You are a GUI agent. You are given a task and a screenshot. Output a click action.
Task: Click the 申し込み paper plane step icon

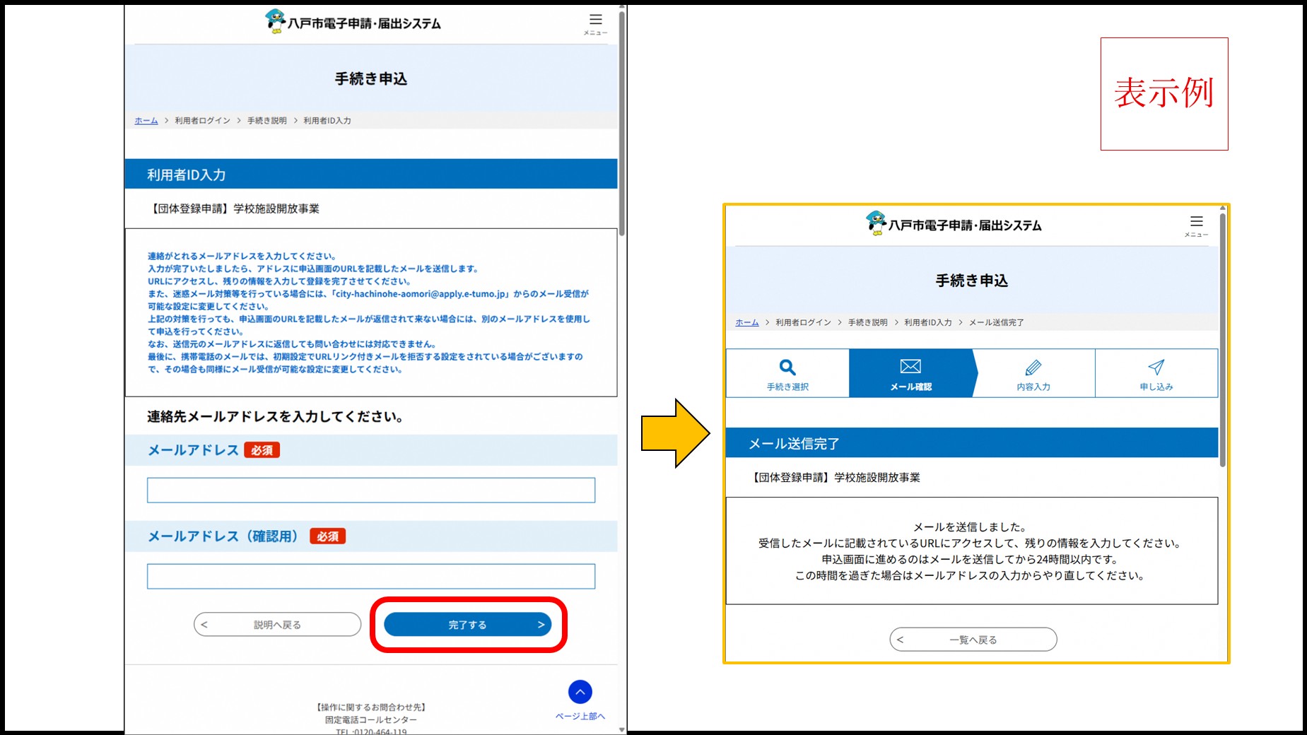point(1155,367)
